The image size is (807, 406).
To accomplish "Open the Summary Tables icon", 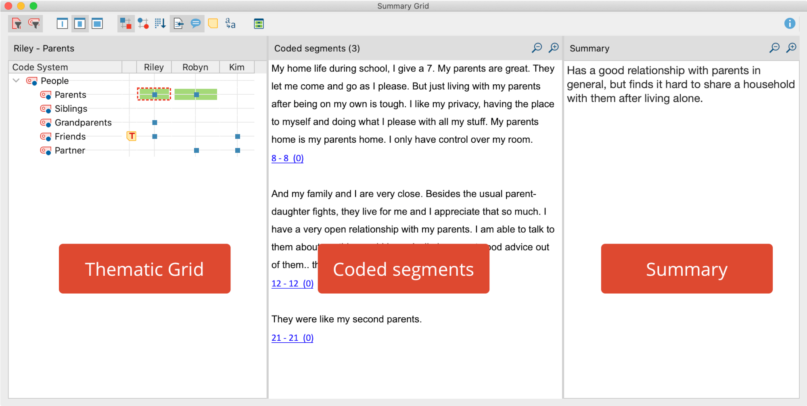I will click(x=259, y=24).
